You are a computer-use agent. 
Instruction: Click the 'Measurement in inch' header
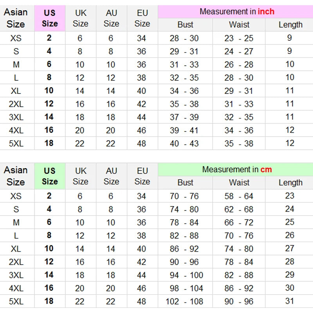tap(237, 12)
